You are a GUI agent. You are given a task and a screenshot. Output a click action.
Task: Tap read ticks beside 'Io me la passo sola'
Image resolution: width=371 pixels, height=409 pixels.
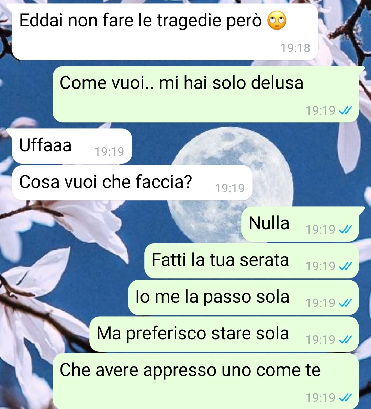[x=345, y=303]
